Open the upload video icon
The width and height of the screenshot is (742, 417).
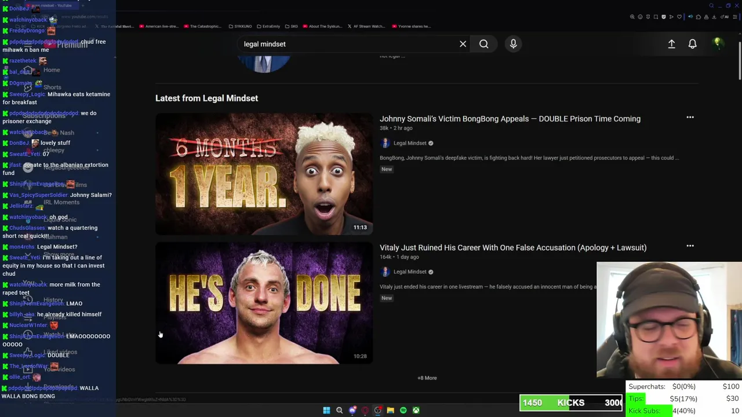tap(671, 44)
